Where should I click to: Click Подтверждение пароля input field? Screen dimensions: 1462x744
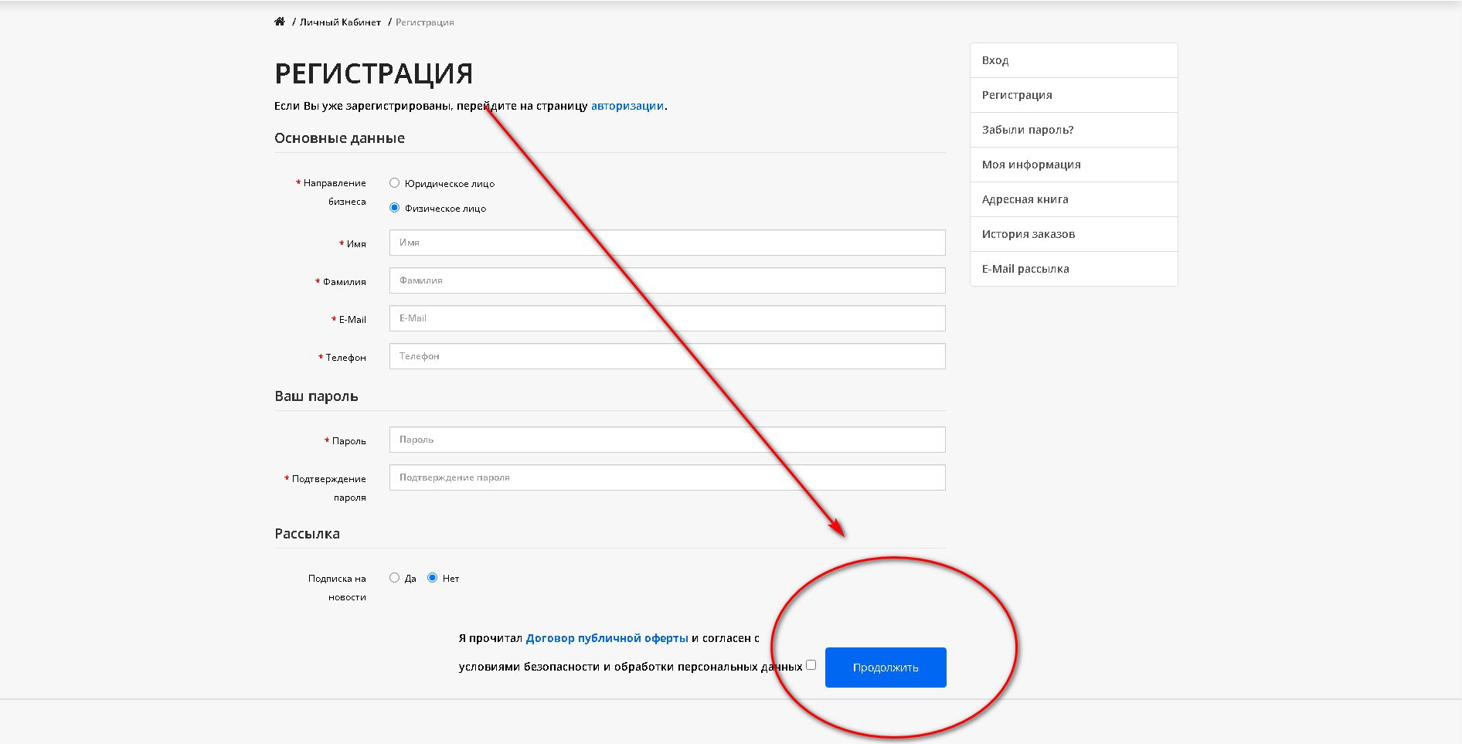(667, 477)
